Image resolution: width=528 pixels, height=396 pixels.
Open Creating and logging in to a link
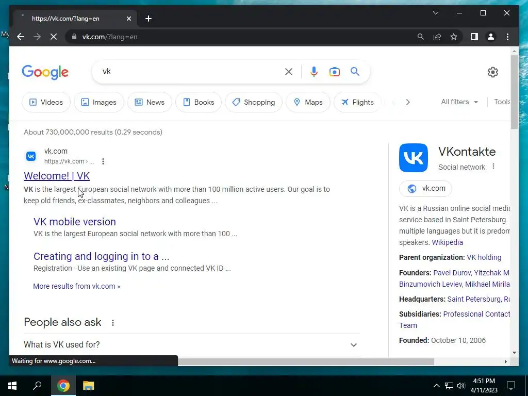click(x=102, y=256)
